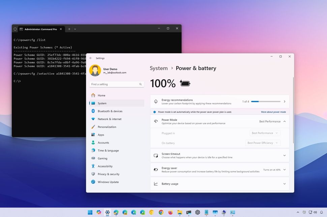The image size is (327, 217).
Task: Click the back arrow in Settings
Action: 90,58
